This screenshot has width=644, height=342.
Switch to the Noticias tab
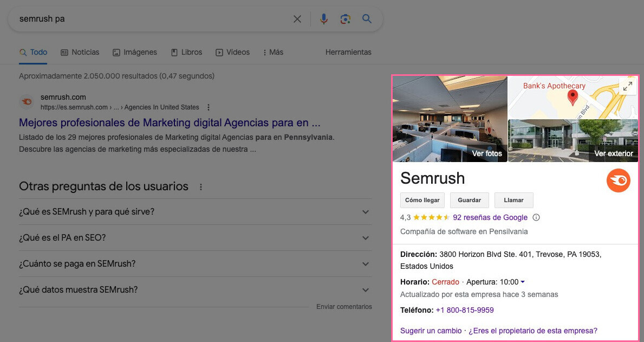coord(80,52)
